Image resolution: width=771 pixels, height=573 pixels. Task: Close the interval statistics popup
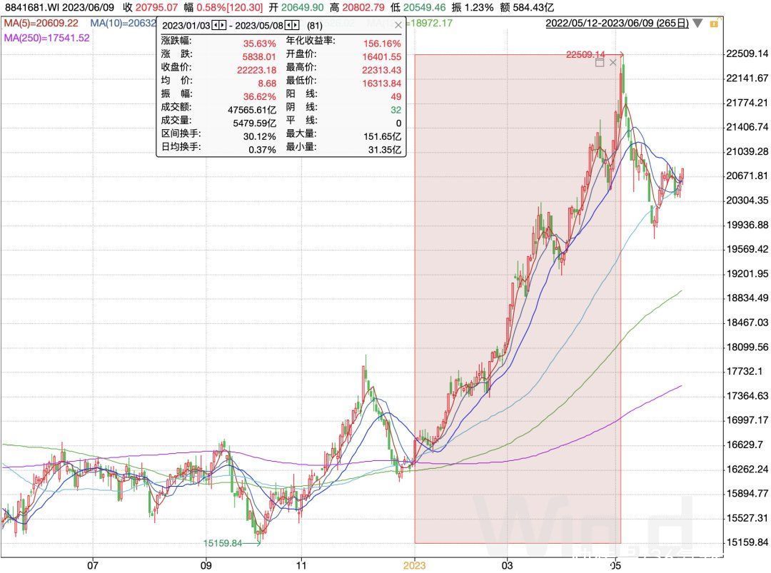(398, 25)
